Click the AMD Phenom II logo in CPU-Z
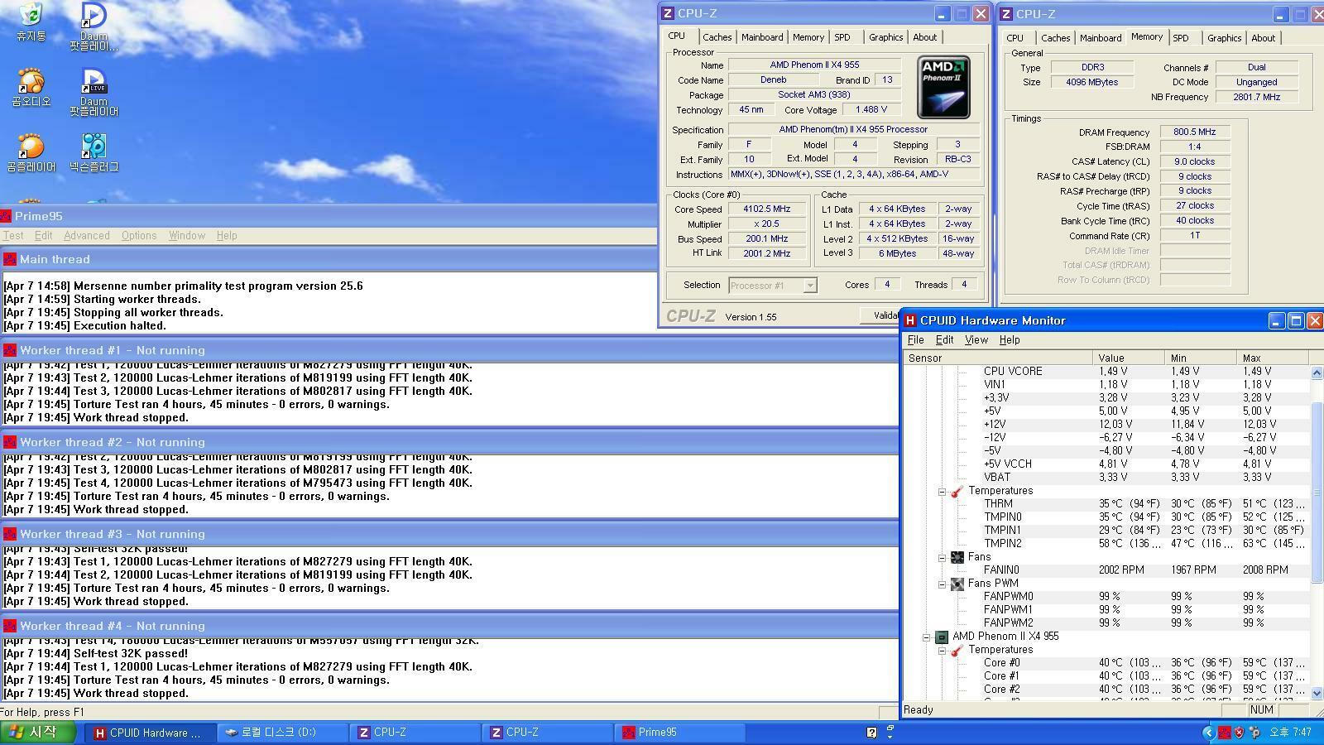The height and width of the screenshot is (745, 1324). pyautogui.click(x=943, y=87)
